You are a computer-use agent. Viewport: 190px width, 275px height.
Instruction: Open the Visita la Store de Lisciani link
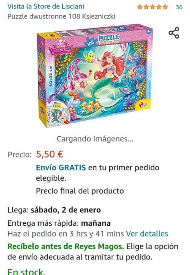(x=46, y=6)
